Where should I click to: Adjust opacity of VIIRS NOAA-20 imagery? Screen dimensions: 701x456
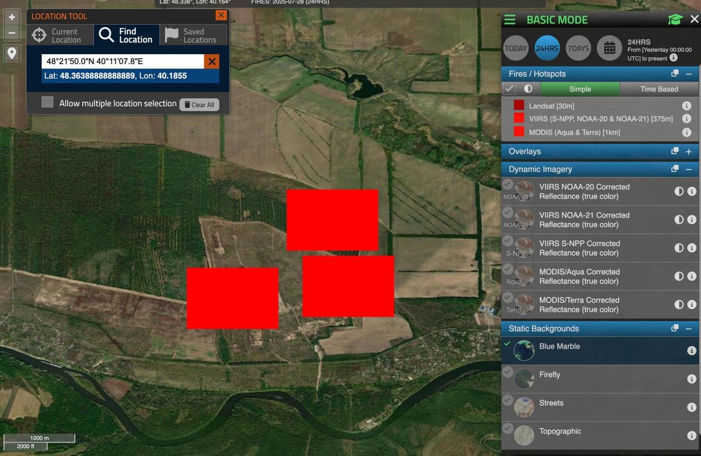(679, 191)
